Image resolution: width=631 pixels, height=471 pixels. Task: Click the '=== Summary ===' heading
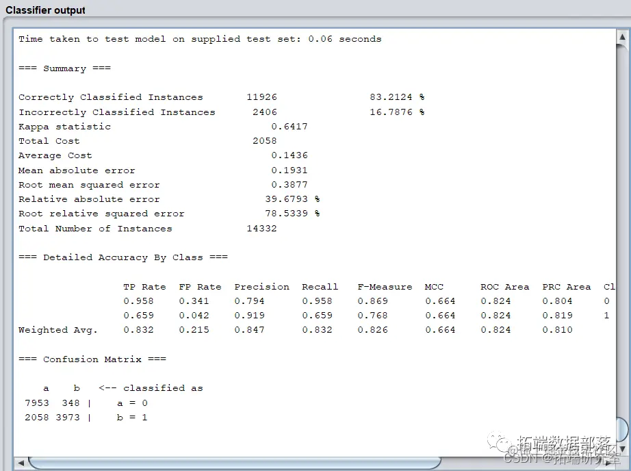(64, 68)
